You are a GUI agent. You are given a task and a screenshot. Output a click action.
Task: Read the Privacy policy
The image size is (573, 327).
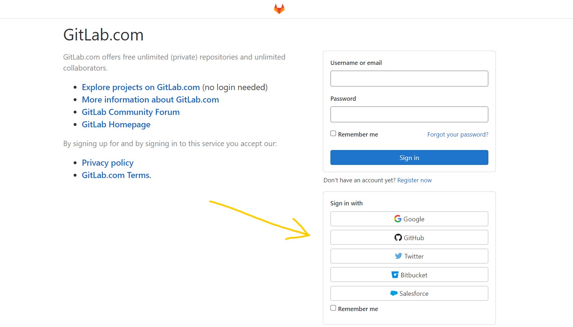pos(107,162)
